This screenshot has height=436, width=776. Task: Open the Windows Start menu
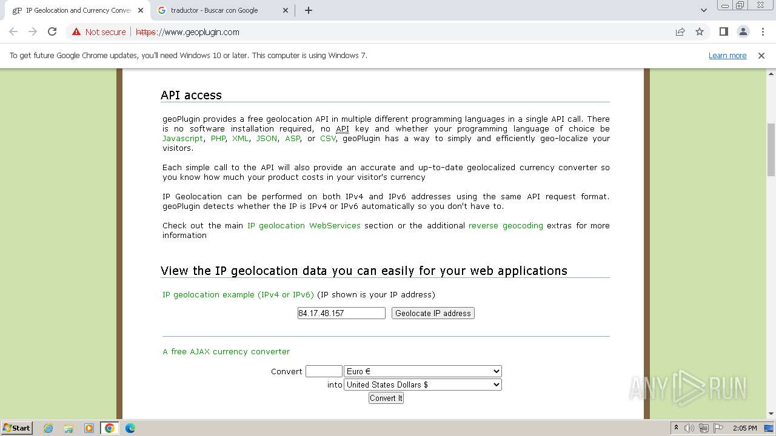click(16, 428)
